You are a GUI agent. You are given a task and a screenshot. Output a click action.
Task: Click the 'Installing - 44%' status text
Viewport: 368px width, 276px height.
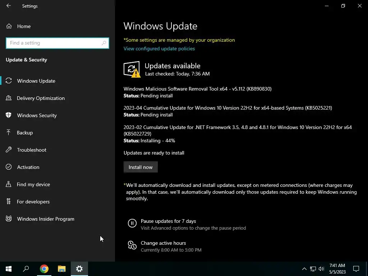click(x=158, y=141)
